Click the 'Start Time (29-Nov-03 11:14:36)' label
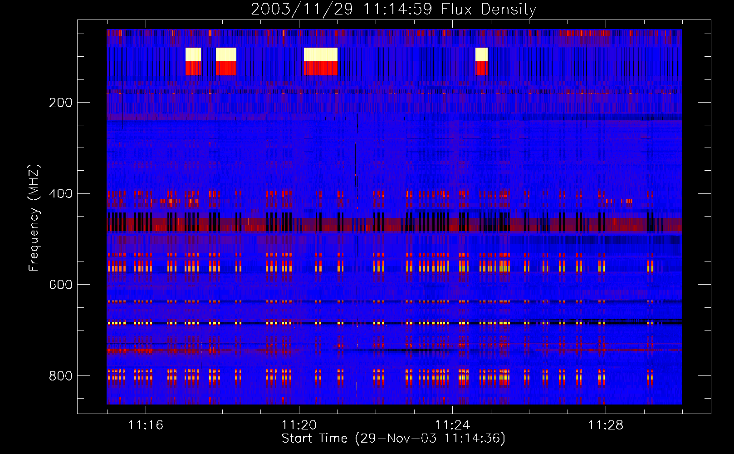Image resolution: width=734 pixels, height=454 pixels. [x=393, y=438]
